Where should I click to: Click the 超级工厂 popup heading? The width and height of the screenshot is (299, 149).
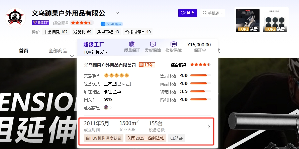tap(94, 45)
